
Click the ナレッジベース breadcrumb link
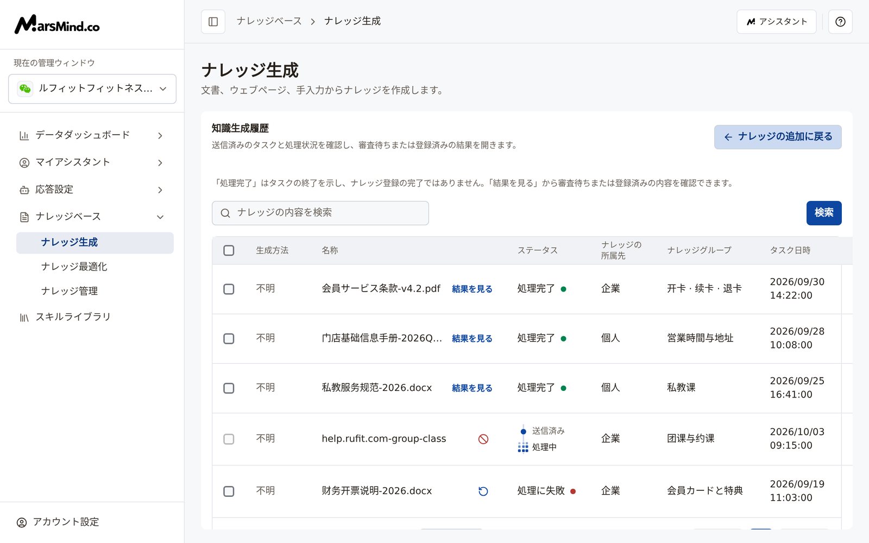(269, 21)
